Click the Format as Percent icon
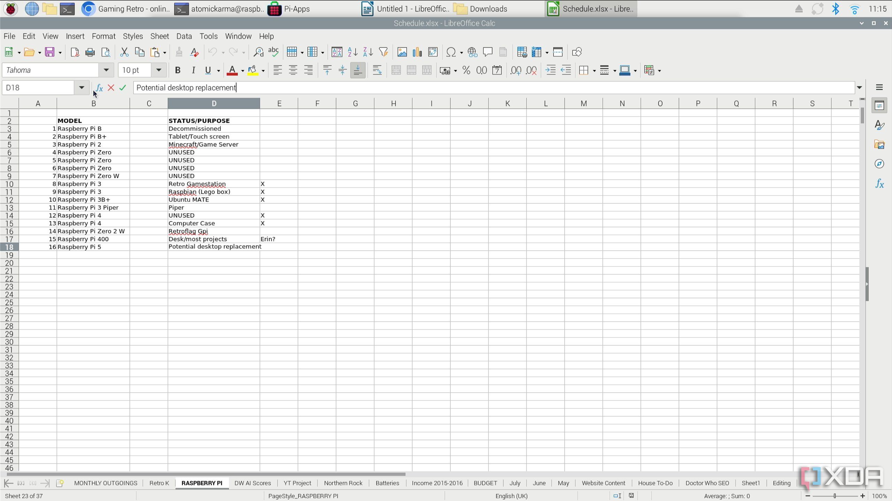Image resolution: width=892 pixels, height=501 pixels. pos(466,70)
